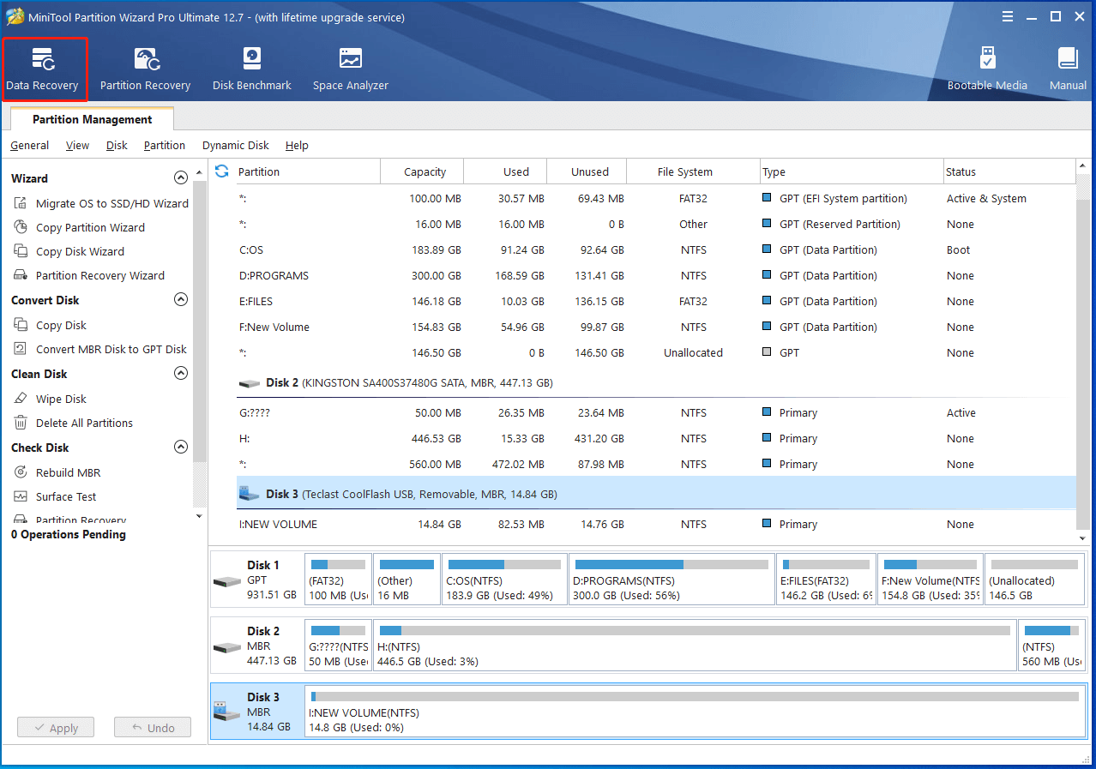Image resolution: width=1096 pixels, height=769 pixels.
Task: Select the G:???? partition row
Action: click(x=656, y=413)
